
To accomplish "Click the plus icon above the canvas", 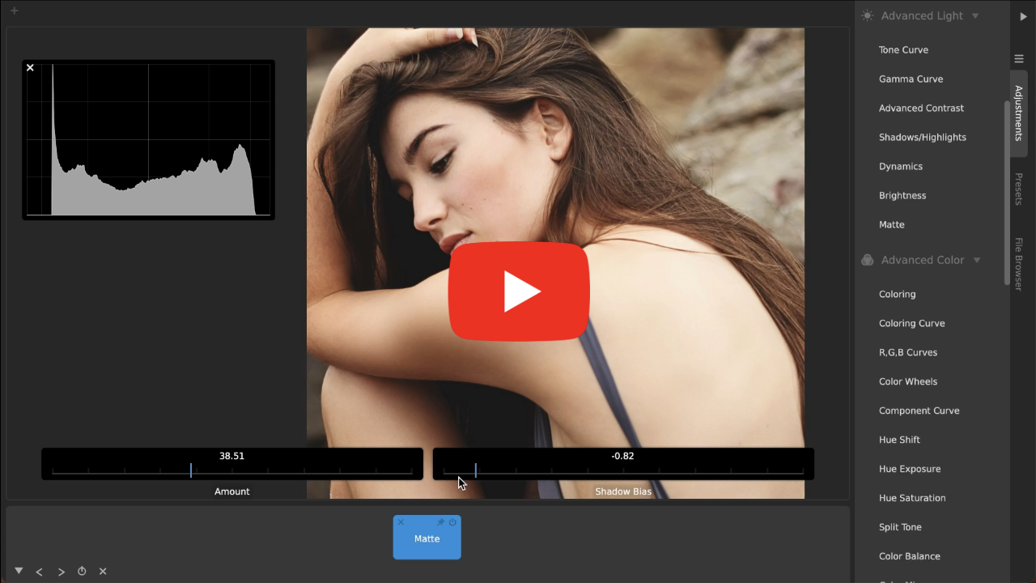I will pos(14,11).
